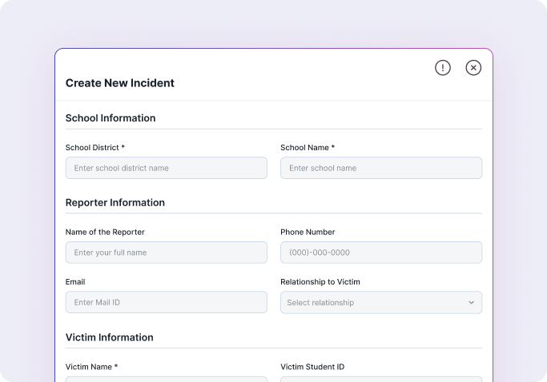Click the School Name * label
Screen dimensions: 547x382
point(308,148)
